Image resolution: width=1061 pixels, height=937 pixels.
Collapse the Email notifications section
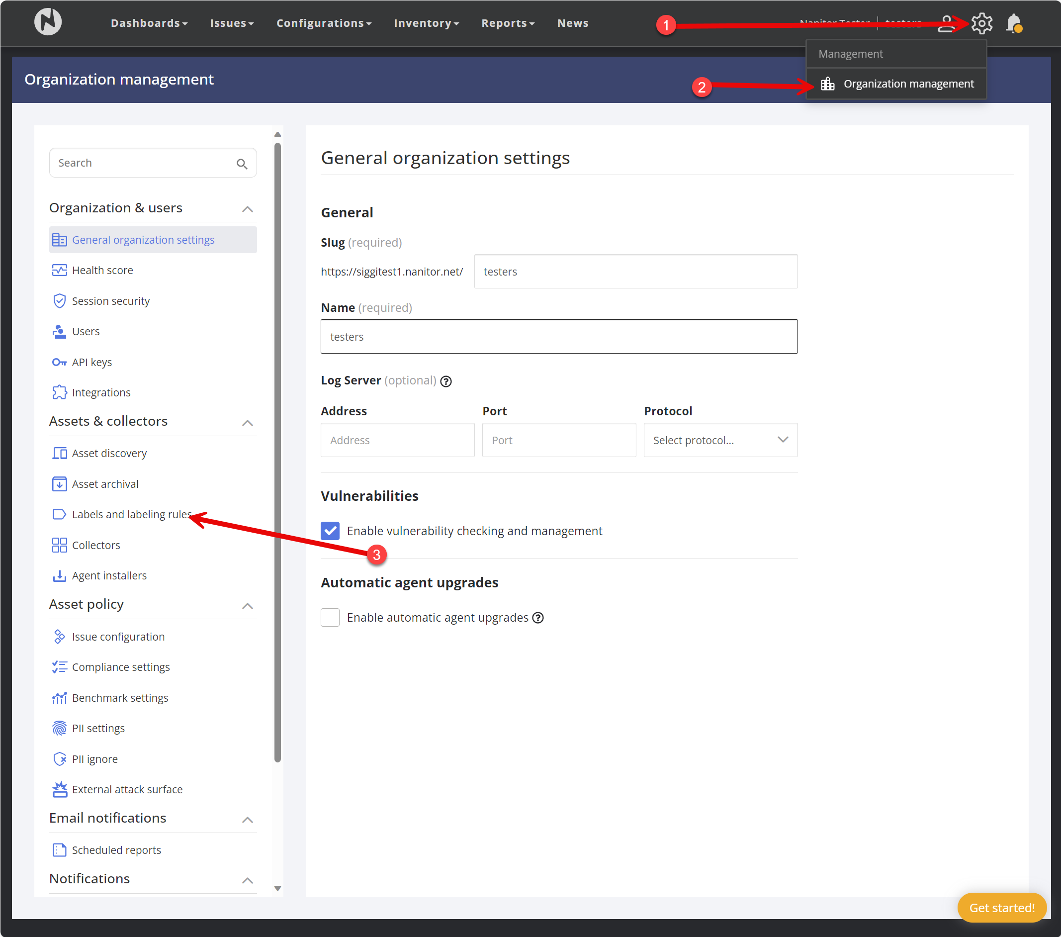[248, 820]
